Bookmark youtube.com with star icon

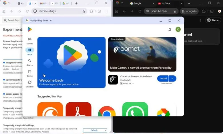pyautogui.click(x=175, y=11)
